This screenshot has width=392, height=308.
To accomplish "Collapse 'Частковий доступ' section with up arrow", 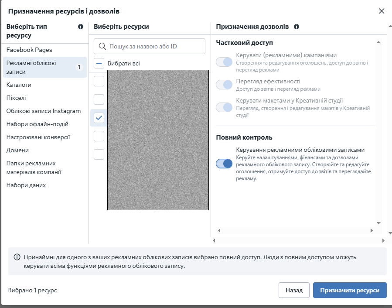I will click(x=378, y=42).
